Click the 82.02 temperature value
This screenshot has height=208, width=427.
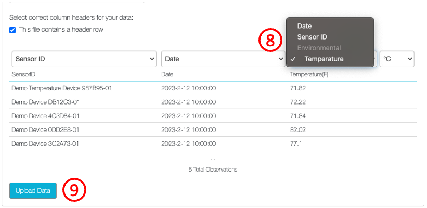(x=297, y=129)
